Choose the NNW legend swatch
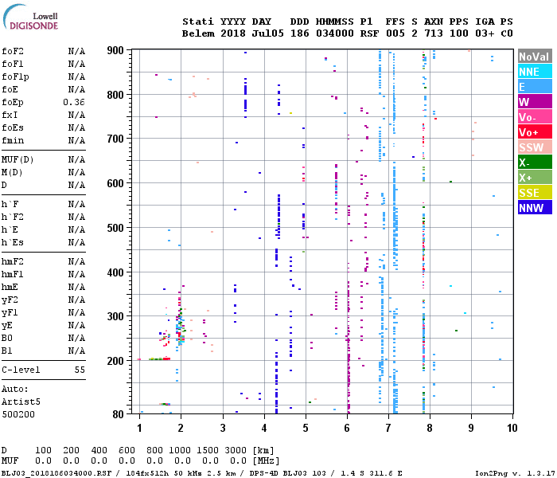Screen dimensions: 557x478 coord(535,208)
